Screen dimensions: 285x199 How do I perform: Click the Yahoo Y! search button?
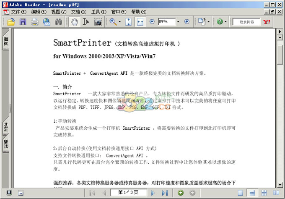coord(267,22)
